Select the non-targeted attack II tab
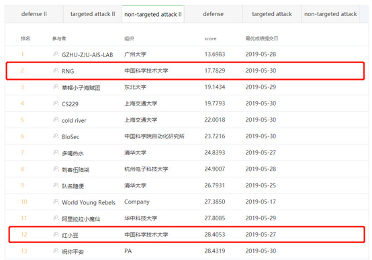This screenshot has height=260, width=372. 153,14
